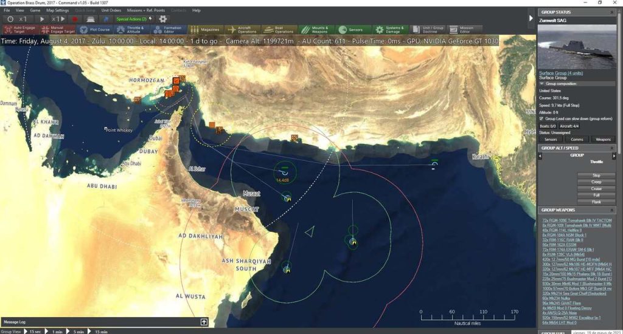Toggle Group Lead can slow down checkbox
Screen dimensions: 623x334
pyautogui.click(x=541, y=118)
